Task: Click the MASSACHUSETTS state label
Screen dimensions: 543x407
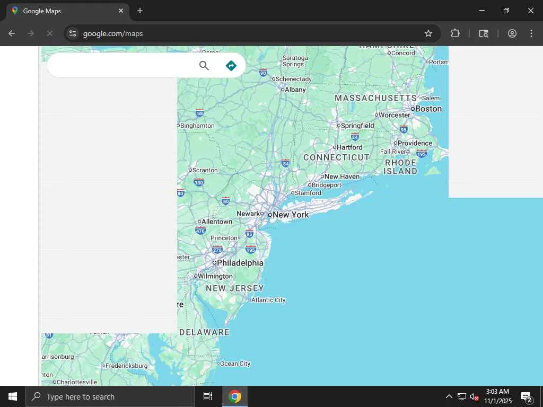Action: (x=376, y=98)
